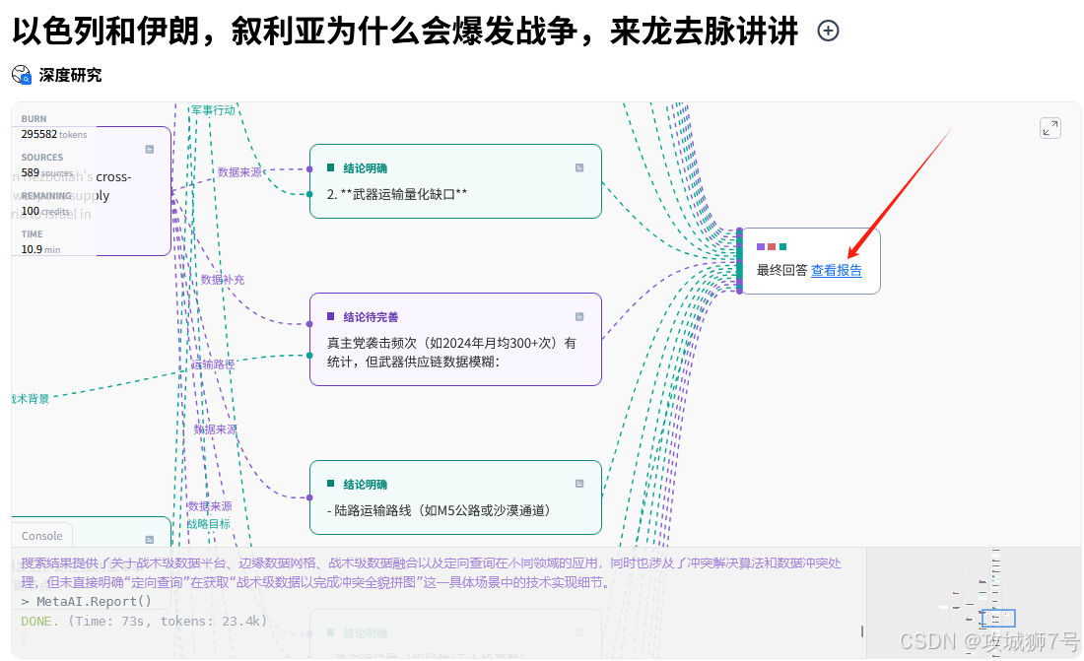Click the 运输路径 edge label
1084x661 pixels.
point(213,364)
